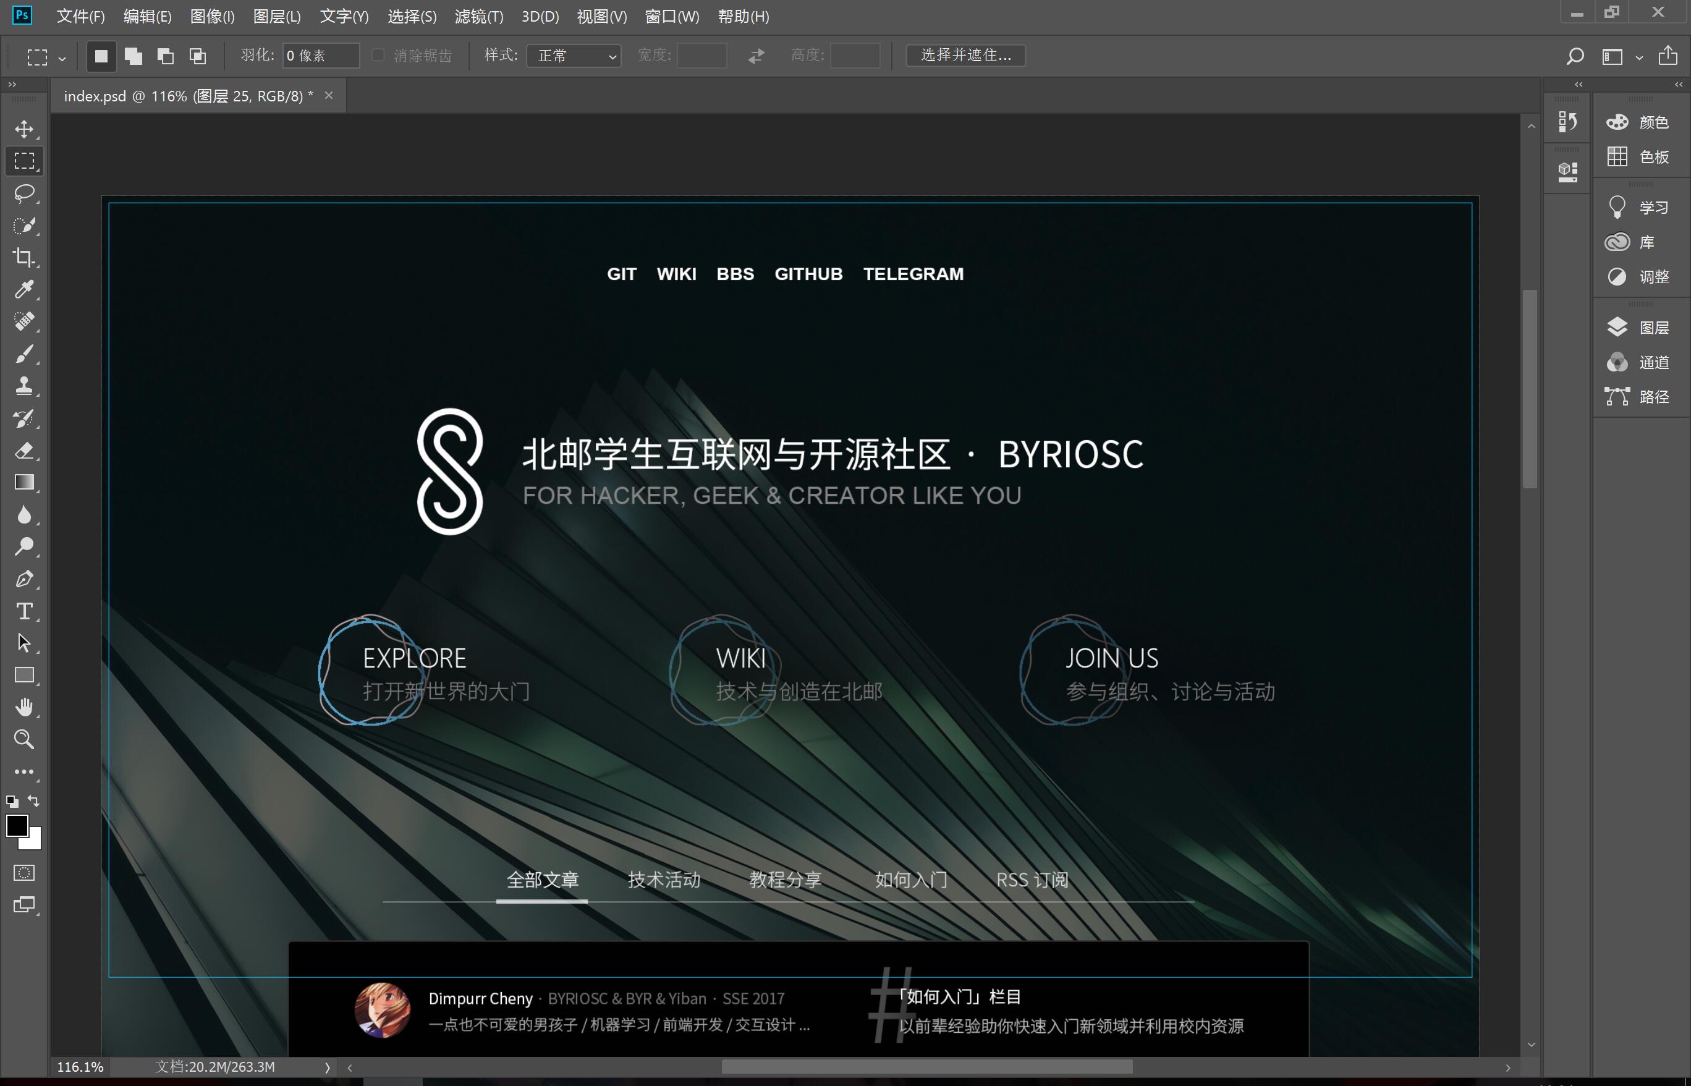Select the Move tool
This screenshot has width=1691, height=1086.
24,129
